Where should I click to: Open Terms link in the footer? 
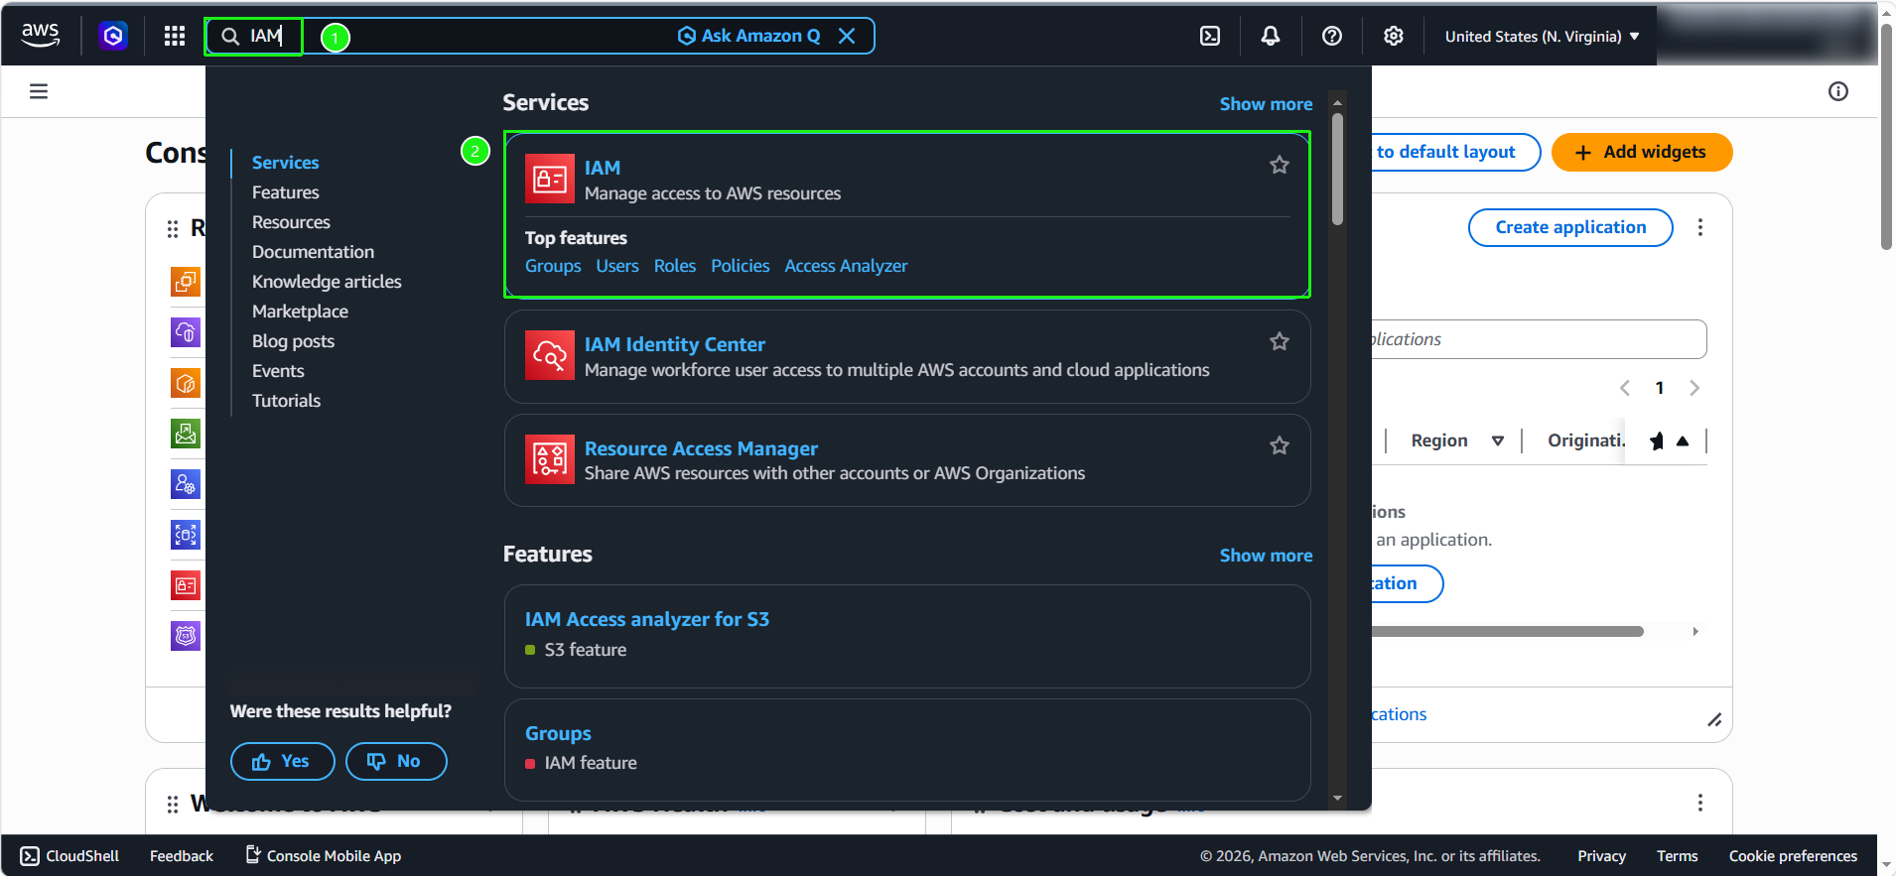coord(1677,855)
